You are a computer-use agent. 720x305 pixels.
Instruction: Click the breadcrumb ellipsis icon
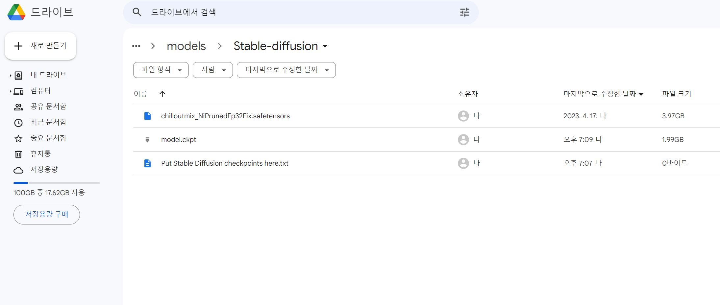pos(136,46)
